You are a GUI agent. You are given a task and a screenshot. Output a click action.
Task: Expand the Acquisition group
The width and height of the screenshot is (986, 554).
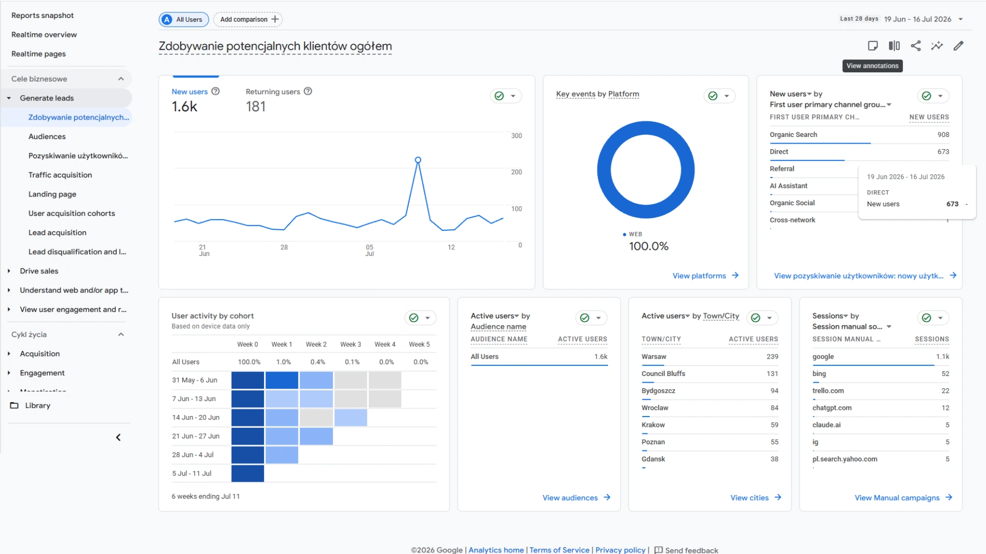pyautogui.click(x=9, y=353)
